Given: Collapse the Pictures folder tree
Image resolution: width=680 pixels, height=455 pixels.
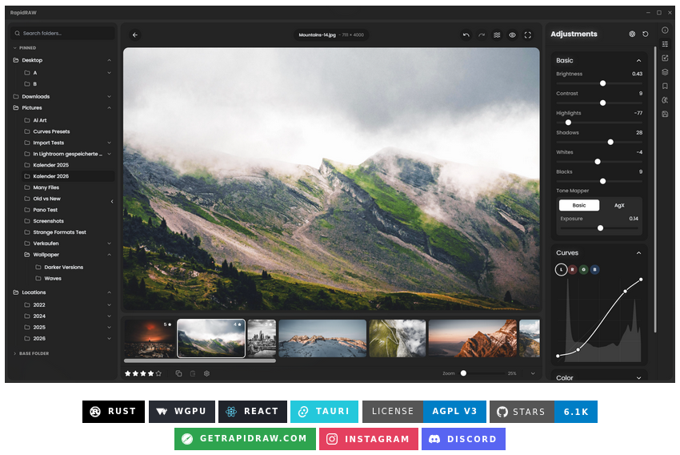Looking at the screenshot, I should (x=110, y=107).
